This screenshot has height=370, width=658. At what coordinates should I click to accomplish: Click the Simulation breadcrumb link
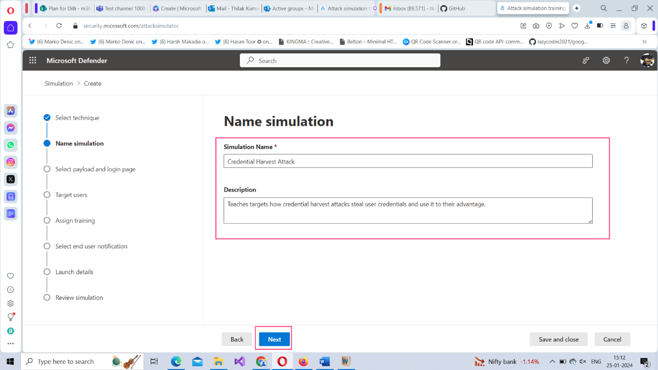point(59,83)
